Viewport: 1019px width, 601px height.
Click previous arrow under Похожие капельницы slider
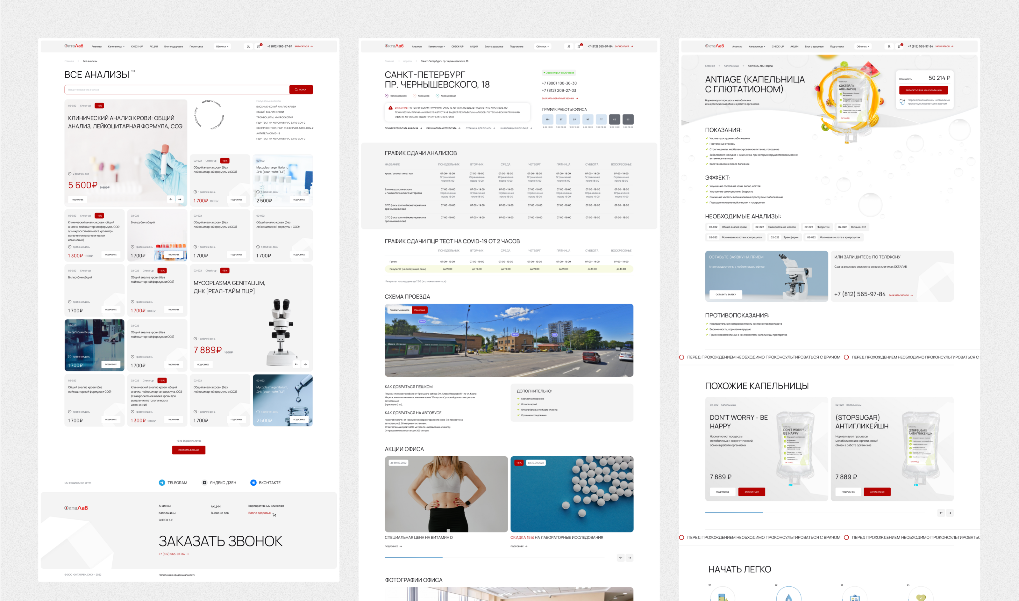[x=941, y=513]
